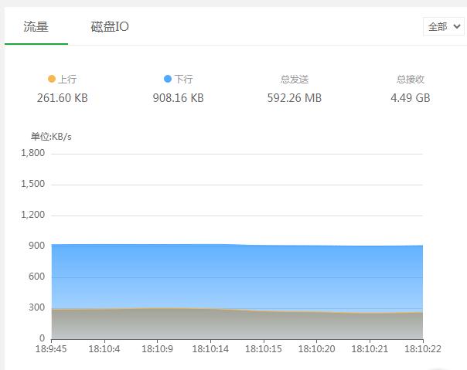Toggle the blue 下行 legend dot
The height and width of the screenshot is (370, 467).
(168, 79)
